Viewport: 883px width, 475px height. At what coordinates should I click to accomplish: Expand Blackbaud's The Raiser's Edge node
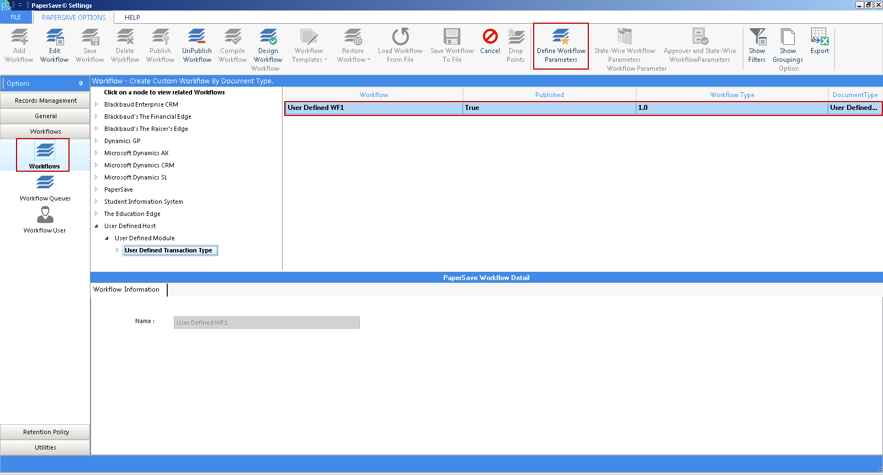pos(96,129)
